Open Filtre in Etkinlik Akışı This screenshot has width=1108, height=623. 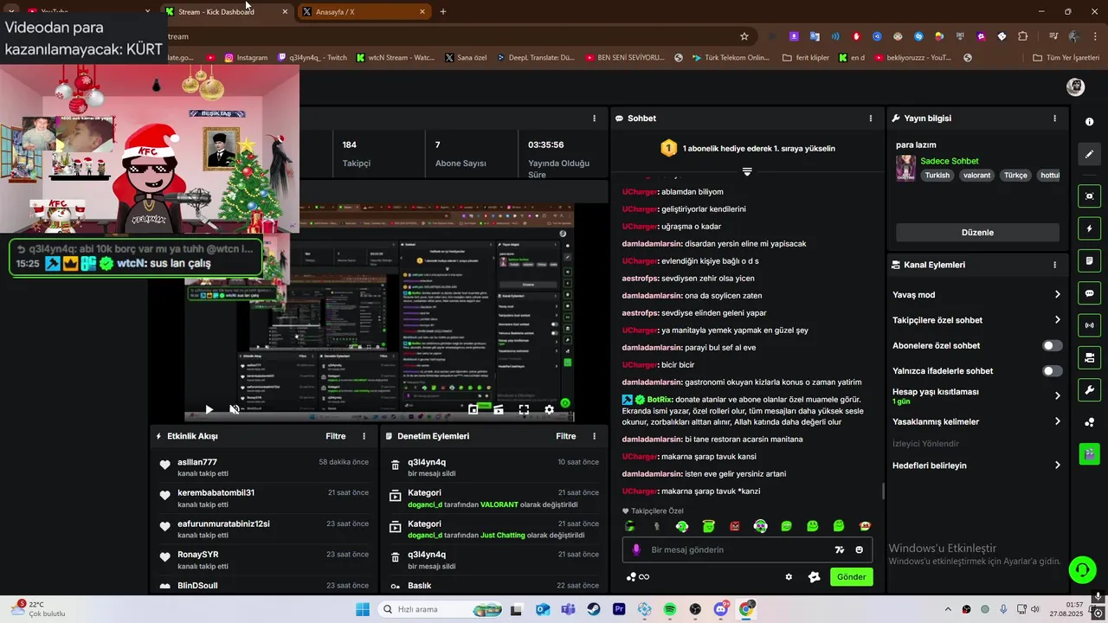pos(335,436)
